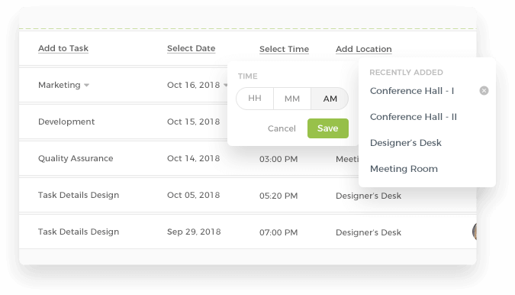Pick Meeting Room from location list
The width and height of the screenshot is (515, 295).
tap(404, 169)
